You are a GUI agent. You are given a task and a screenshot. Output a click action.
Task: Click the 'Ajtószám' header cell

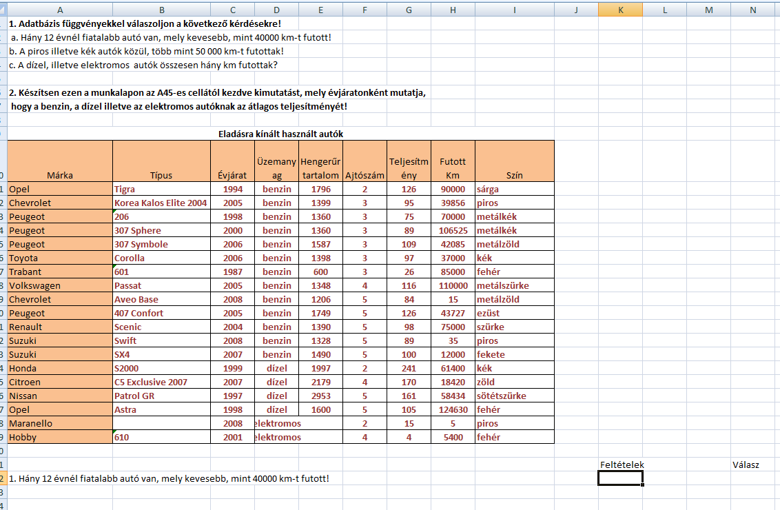coord(365,161)
